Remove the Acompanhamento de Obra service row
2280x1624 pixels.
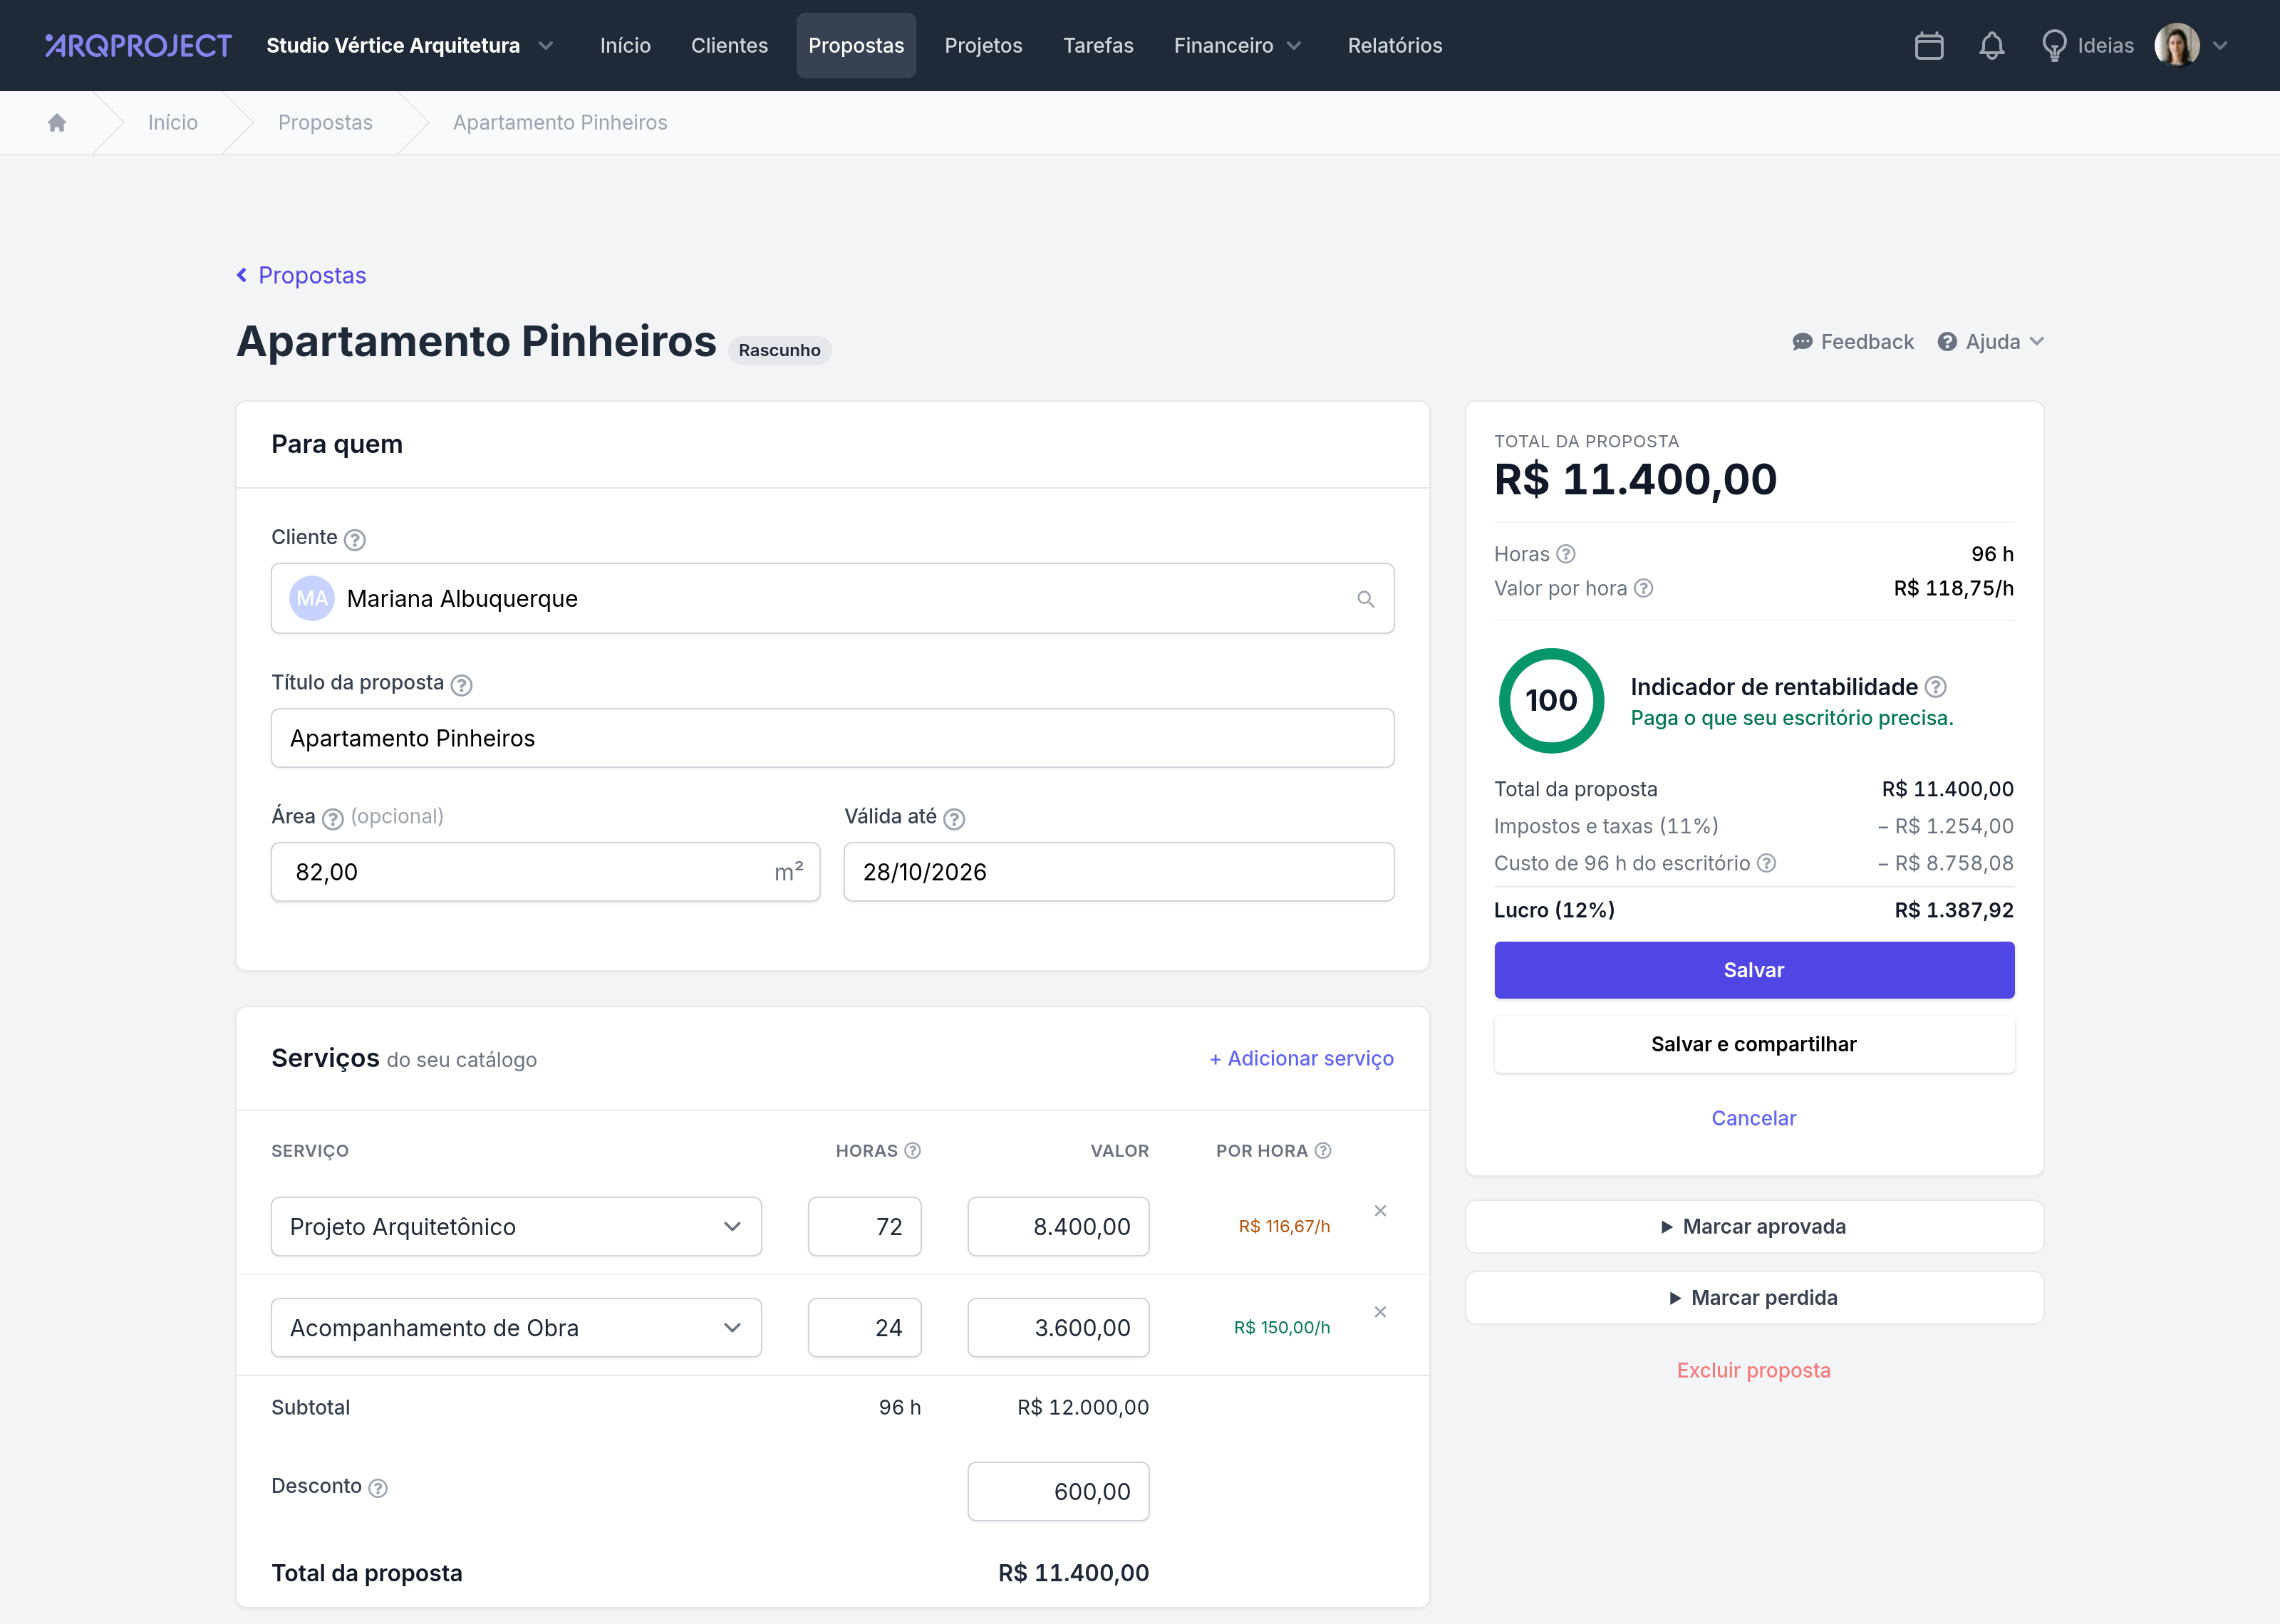1380,1312
